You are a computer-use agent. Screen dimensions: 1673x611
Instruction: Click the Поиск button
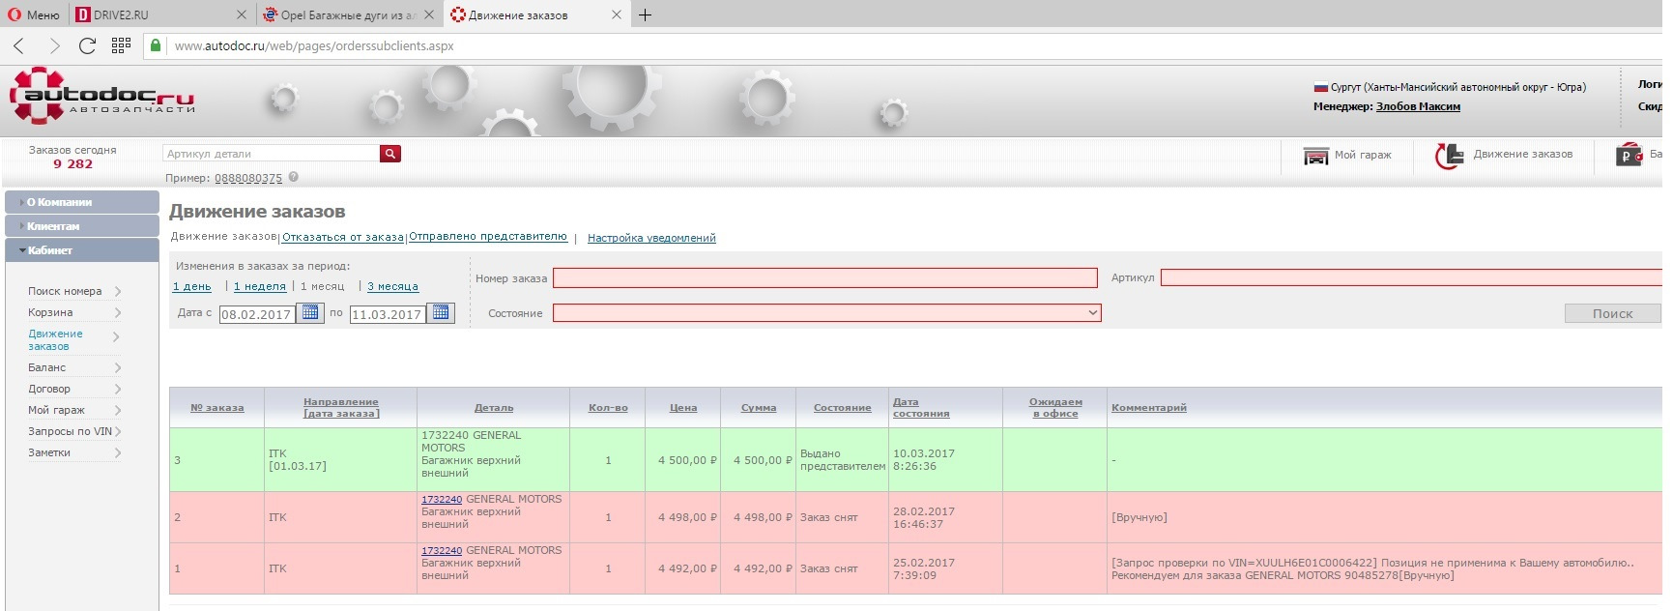click(1612, 313)
